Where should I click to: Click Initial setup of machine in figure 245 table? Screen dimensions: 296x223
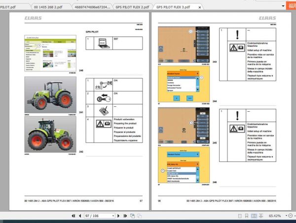[259, 131]
